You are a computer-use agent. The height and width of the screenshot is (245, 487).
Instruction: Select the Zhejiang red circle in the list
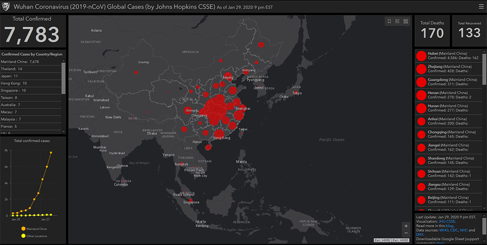click(x=421, y=69)
